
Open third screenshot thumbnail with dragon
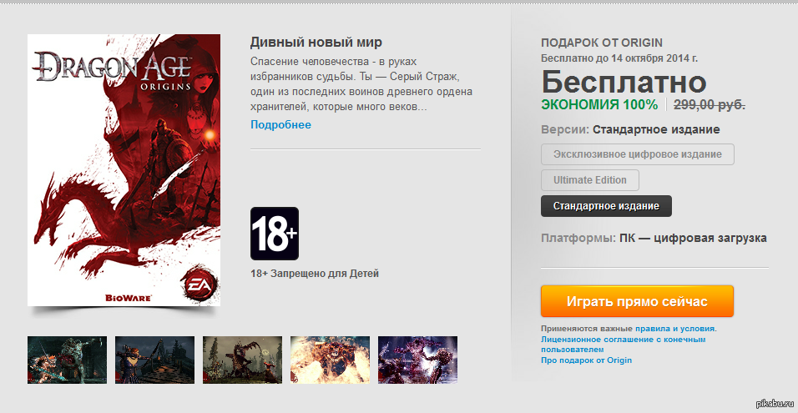click(242, 360)
